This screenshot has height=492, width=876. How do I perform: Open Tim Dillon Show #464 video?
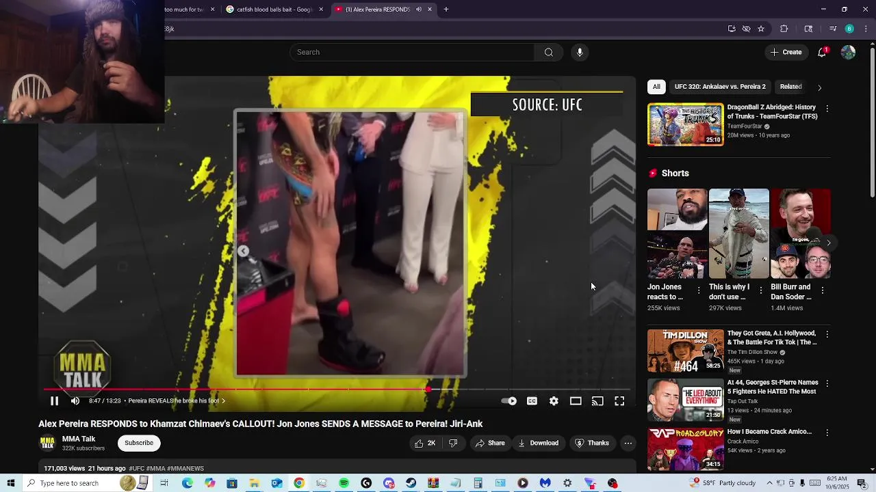(685, 351)
